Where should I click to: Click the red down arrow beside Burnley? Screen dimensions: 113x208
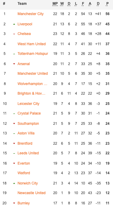click(x=14, y=203)
